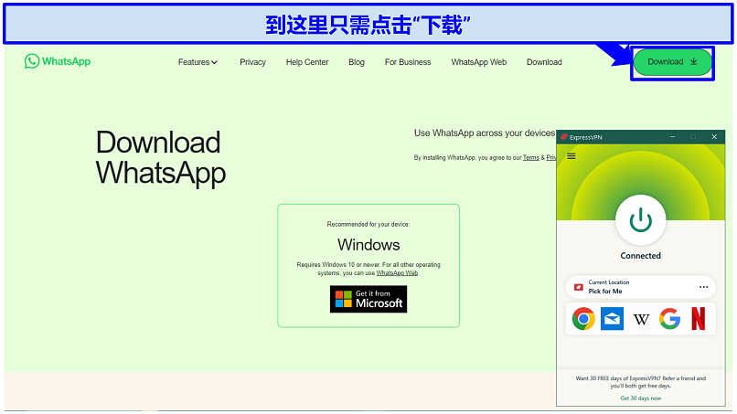Open WhatsApp Web from the nav bar
Image resolution: width=737 pixels, height=414 pixels.
point(478,62)
